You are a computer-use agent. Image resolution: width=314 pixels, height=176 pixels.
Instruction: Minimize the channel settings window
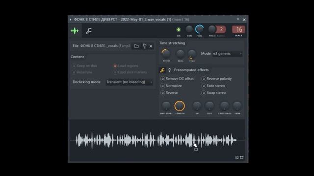(x=238, y=19)
